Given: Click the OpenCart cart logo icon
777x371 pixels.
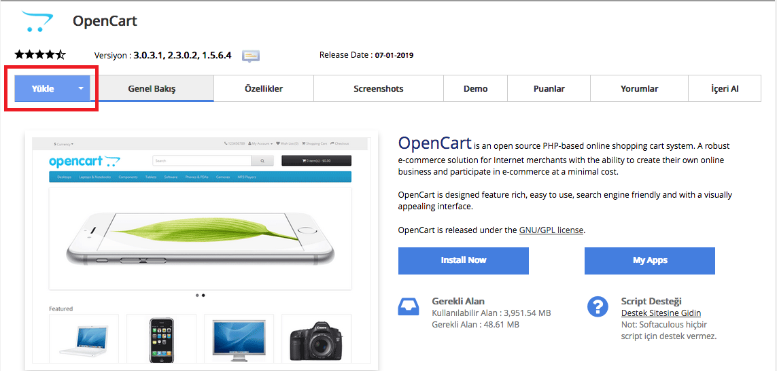Looking at the screenshot, I should (x=37, y=21).
